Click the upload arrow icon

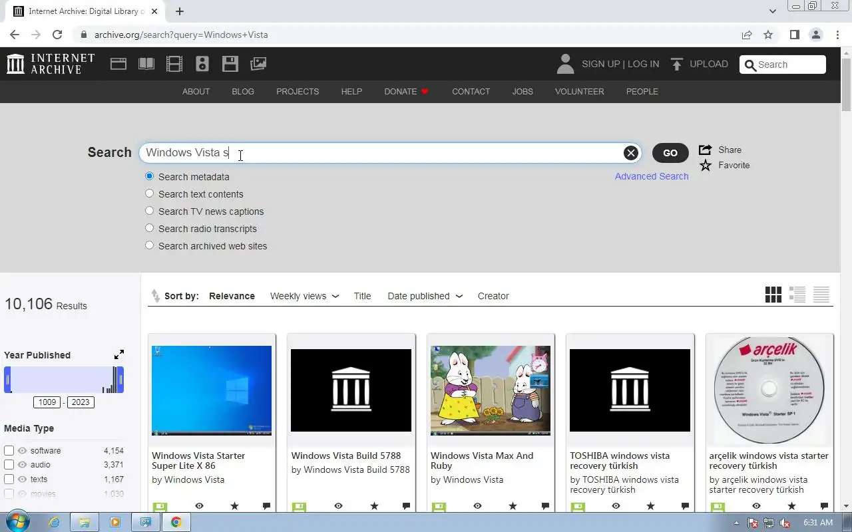coord(677,64)
